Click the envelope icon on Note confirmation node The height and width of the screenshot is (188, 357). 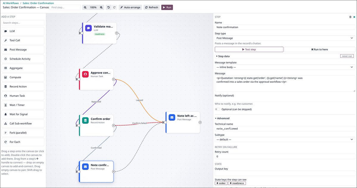coord(85,167)
